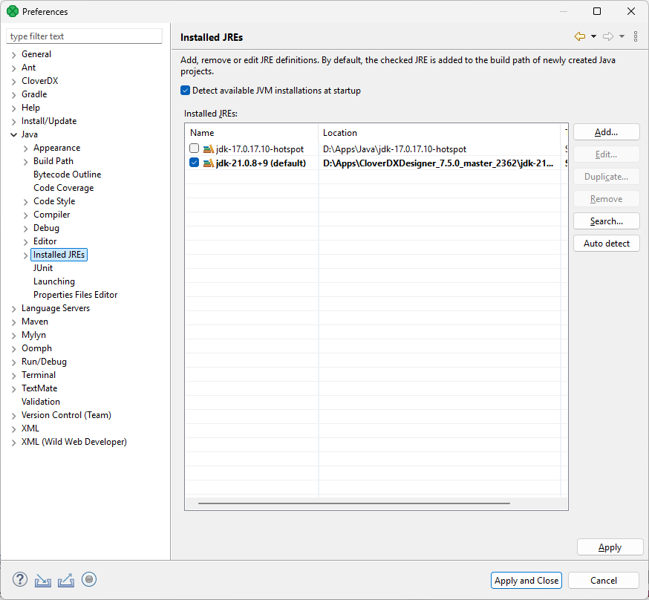Screen dimensions: 649x600
Task: Check the jdk-17.0.17.10-hotspot checkbox
Action: (x=194, y=148)
